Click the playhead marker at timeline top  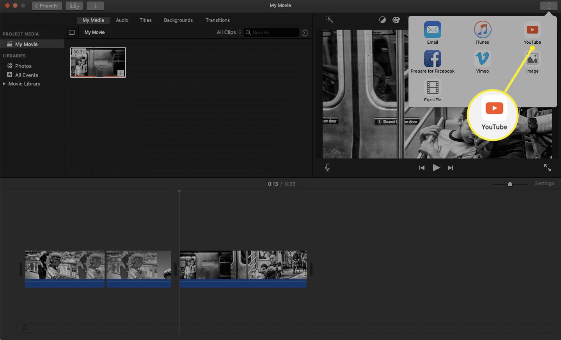(179, 191)
